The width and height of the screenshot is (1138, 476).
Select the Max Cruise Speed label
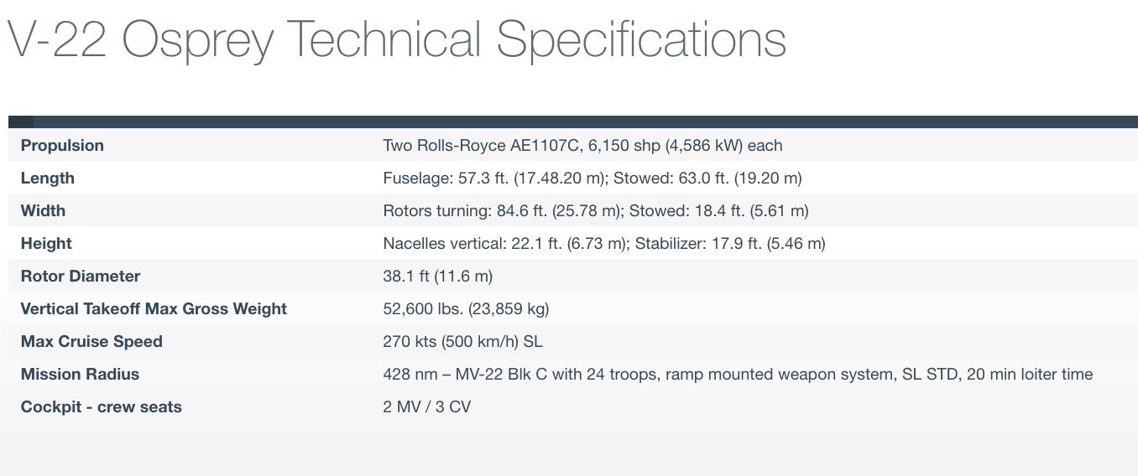coord(91,342)
